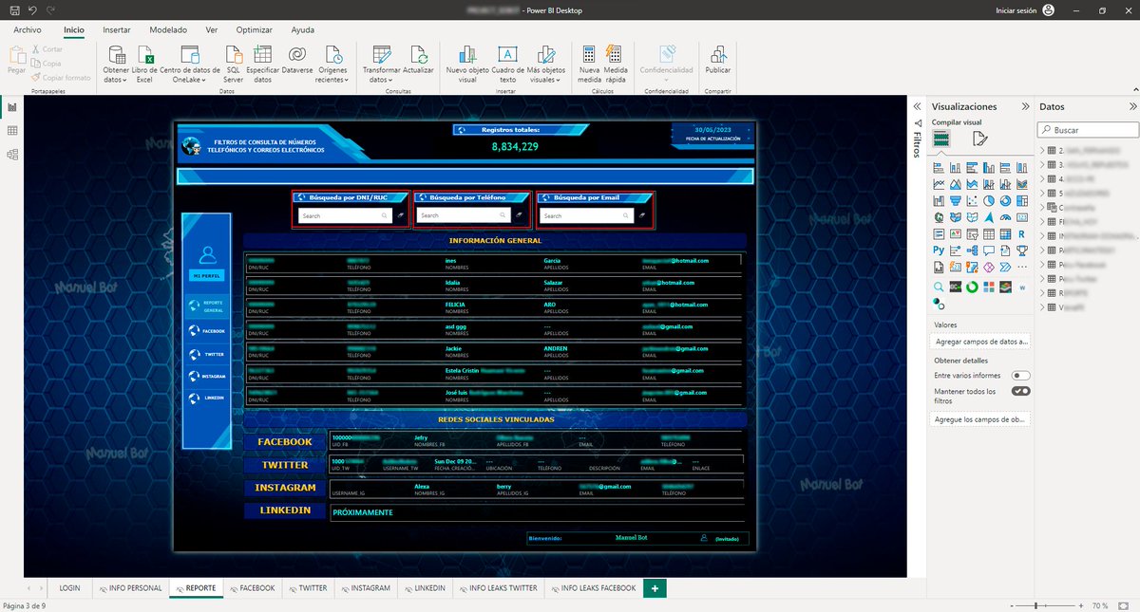Select the gauge visual

[1005, 217]
